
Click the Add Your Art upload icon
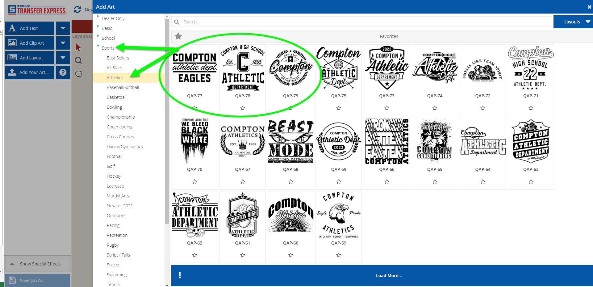pos(12,72)
